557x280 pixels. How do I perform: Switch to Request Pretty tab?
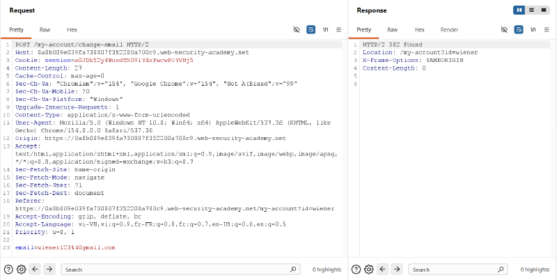tap(16, 30)
